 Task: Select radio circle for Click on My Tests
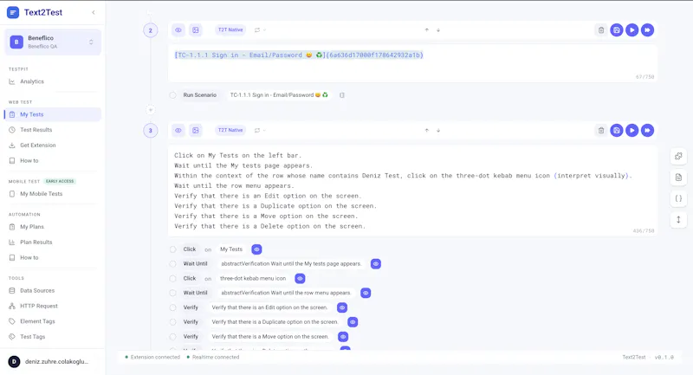(172, 249)
